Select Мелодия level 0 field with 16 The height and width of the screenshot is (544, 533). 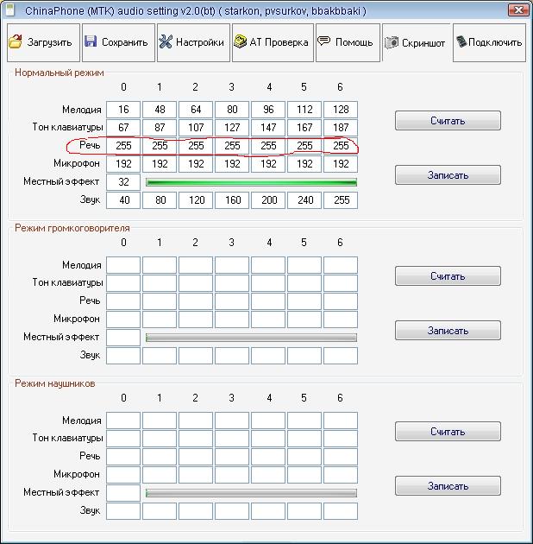123,110
